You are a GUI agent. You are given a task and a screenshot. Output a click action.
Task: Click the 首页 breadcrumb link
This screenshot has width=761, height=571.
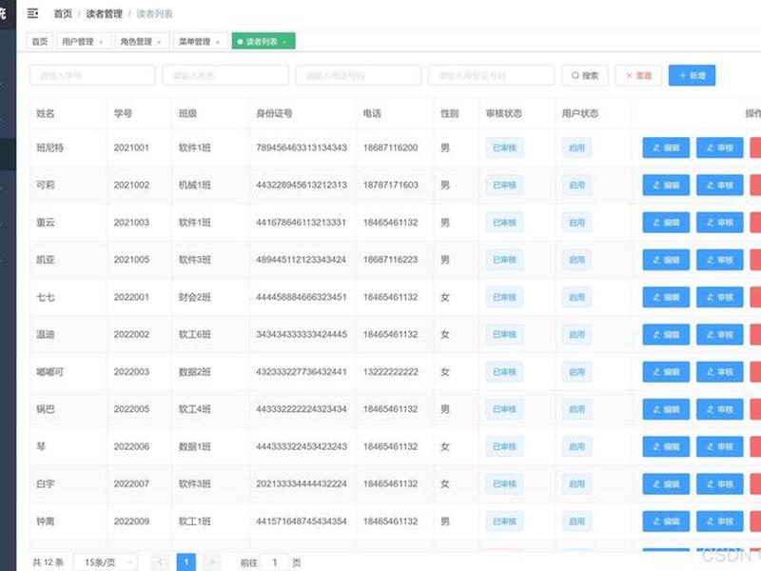pyautogui.click(x=63, y=13)
